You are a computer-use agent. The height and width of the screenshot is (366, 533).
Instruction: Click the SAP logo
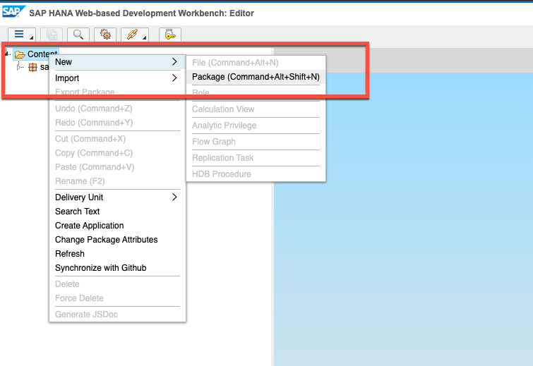pos(13,12)
